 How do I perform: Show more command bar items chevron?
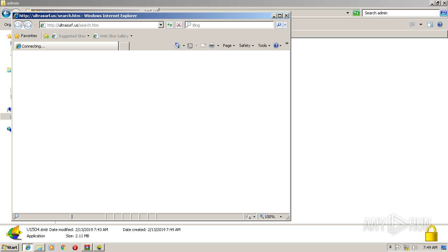pos(287,43)
